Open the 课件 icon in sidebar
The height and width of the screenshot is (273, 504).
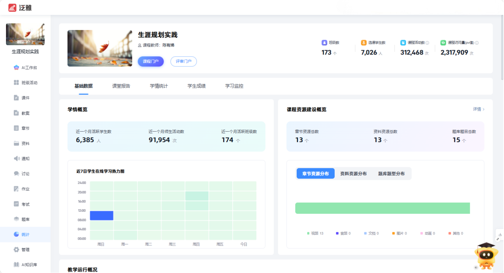pyautogui.click(x=16, y=98)
